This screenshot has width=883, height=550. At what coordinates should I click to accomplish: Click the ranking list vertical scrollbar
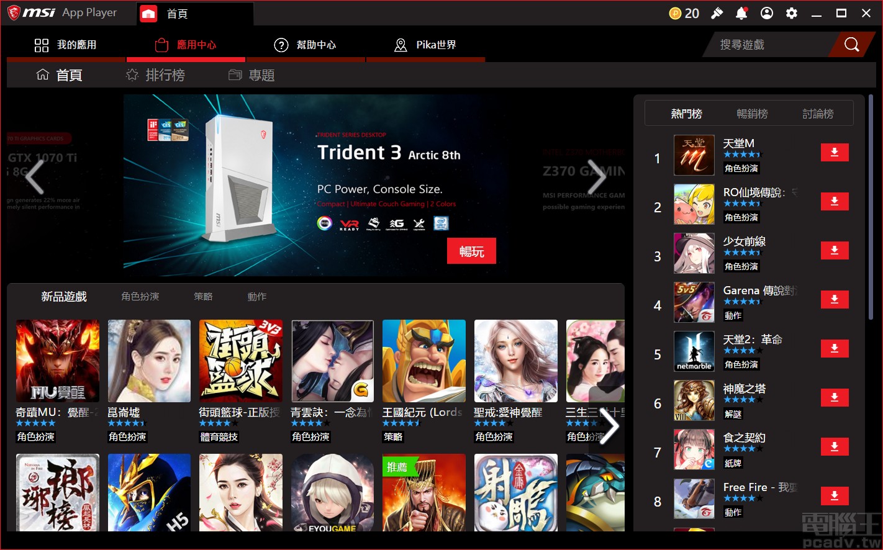(x=871, y=207)
